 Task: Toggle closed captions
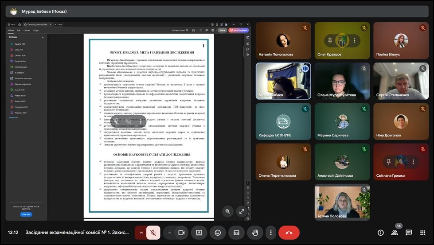[x=236, y=233]
